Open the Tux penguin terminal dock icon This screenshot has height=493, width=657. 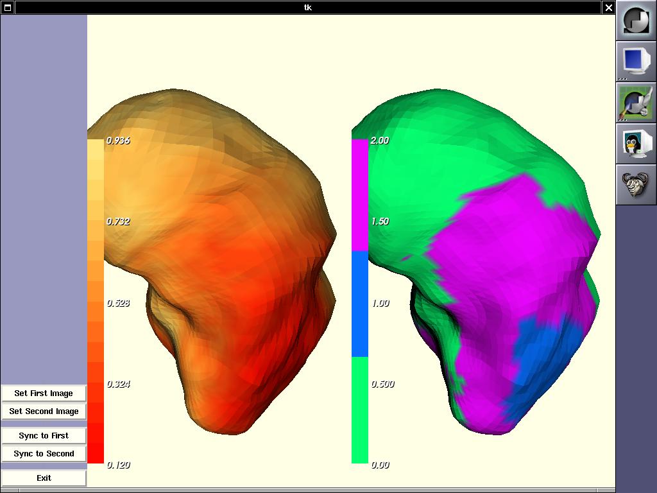click(636, 143)
